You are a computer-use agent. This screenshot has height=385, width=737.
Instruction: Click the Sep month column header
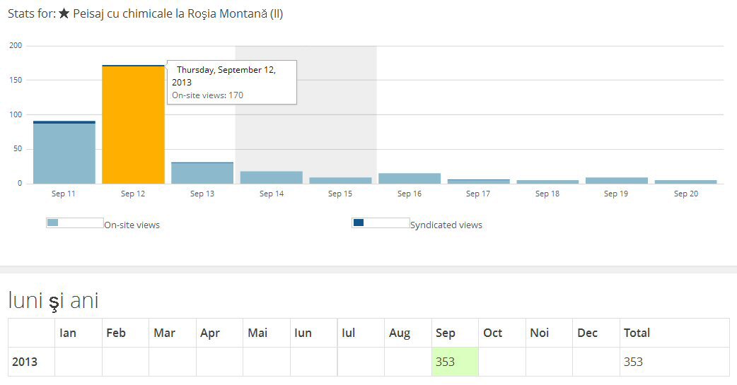446,333
